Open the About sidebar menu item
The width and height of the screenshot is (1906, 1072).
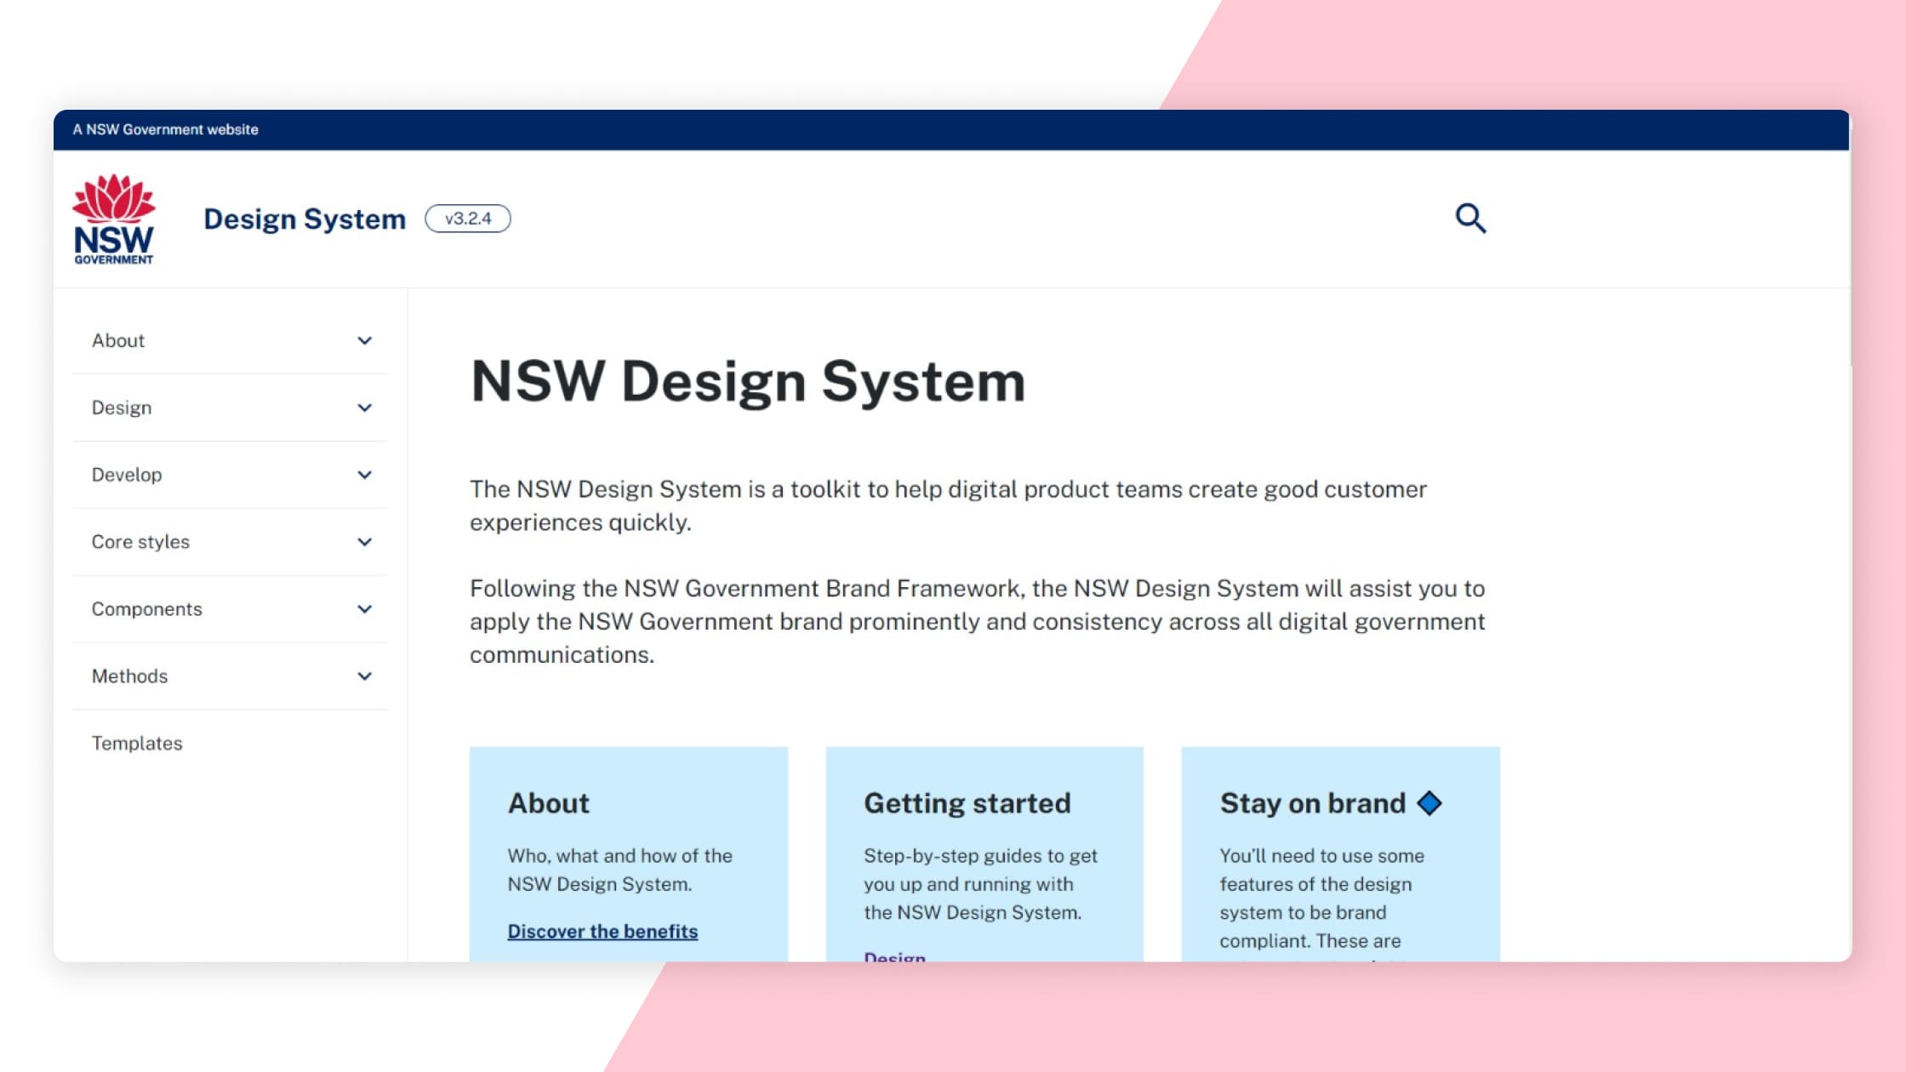pos(230,340)
